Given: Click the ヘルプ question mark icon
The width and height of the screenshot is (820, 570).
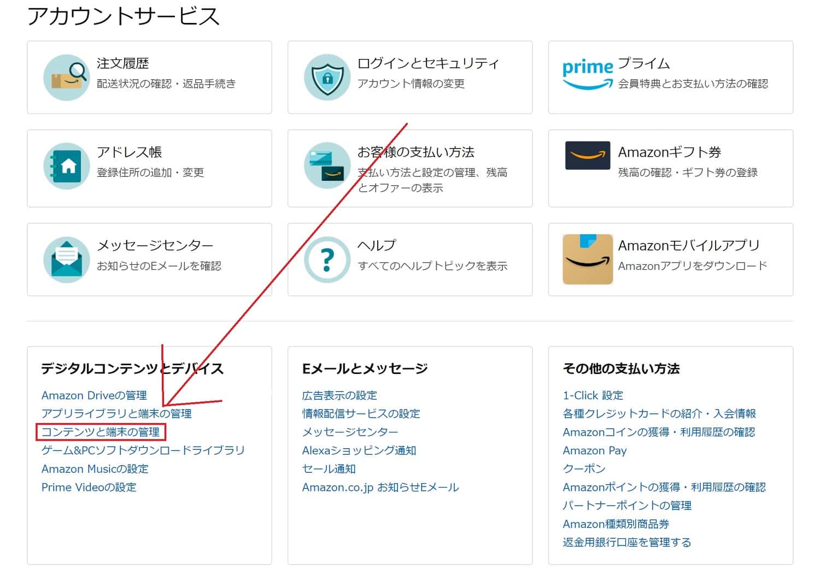Looking at the screenshot, I should point(327,259).
